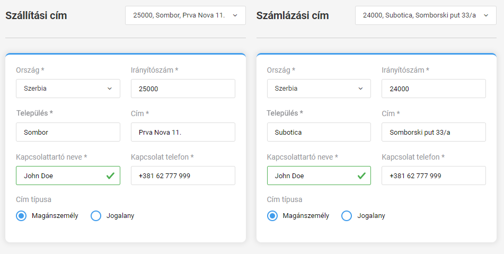Screen dimensions: 504x254
Task: Click green checkmark in shipping contact name
Action: coord(110,176)
